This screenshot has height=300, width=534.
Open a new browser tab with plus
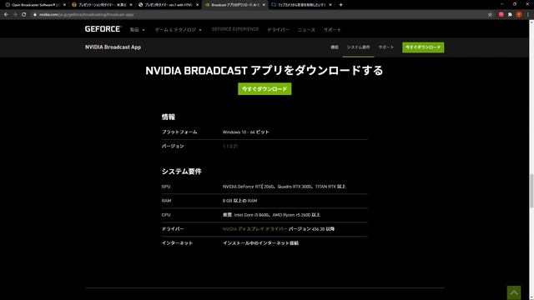click(x=340, y=5)
